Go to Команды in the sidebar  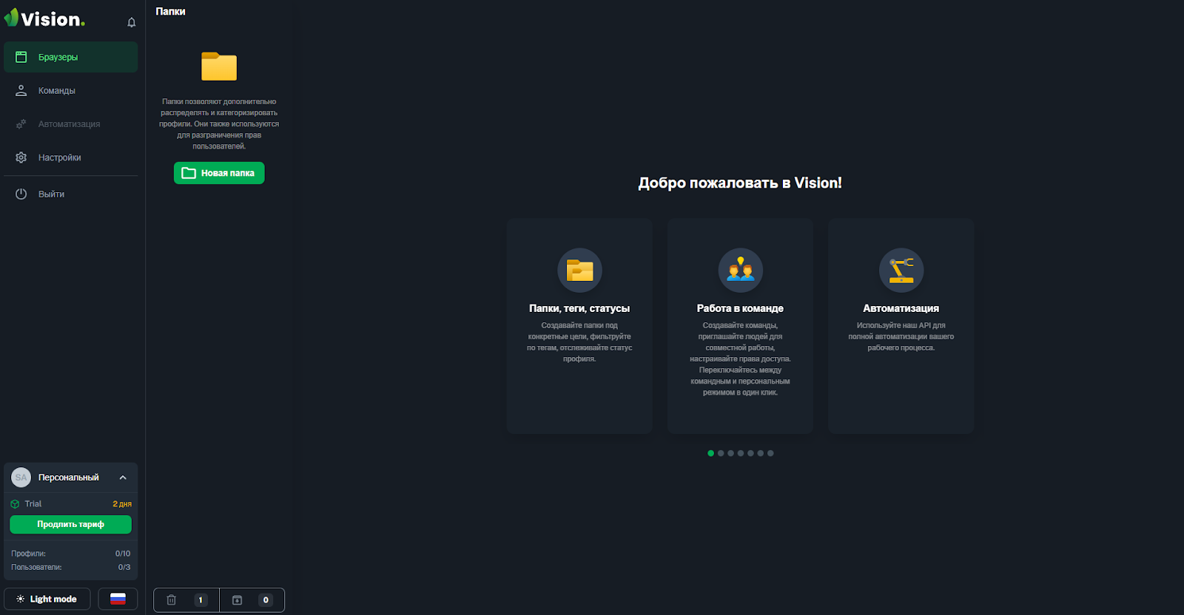click(x=57, y=91)
